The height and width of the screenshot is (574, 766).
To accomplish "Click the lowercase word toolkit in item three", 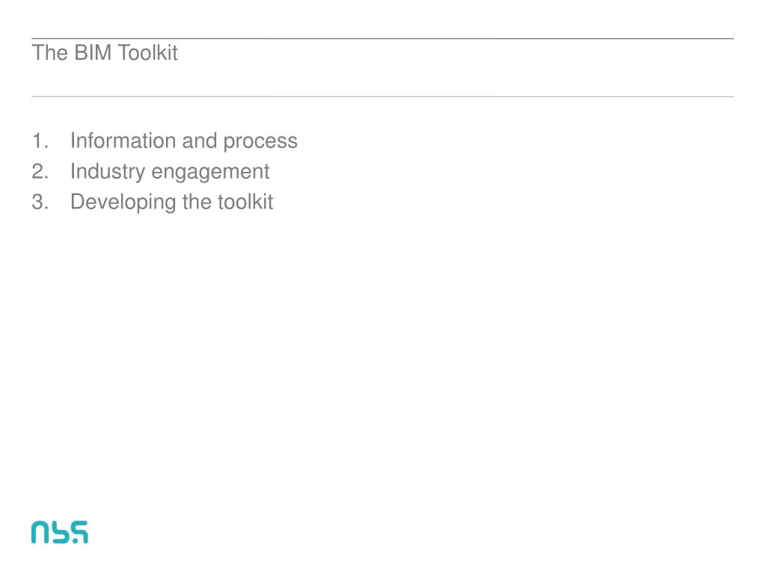I will click(x=245, y=202).
